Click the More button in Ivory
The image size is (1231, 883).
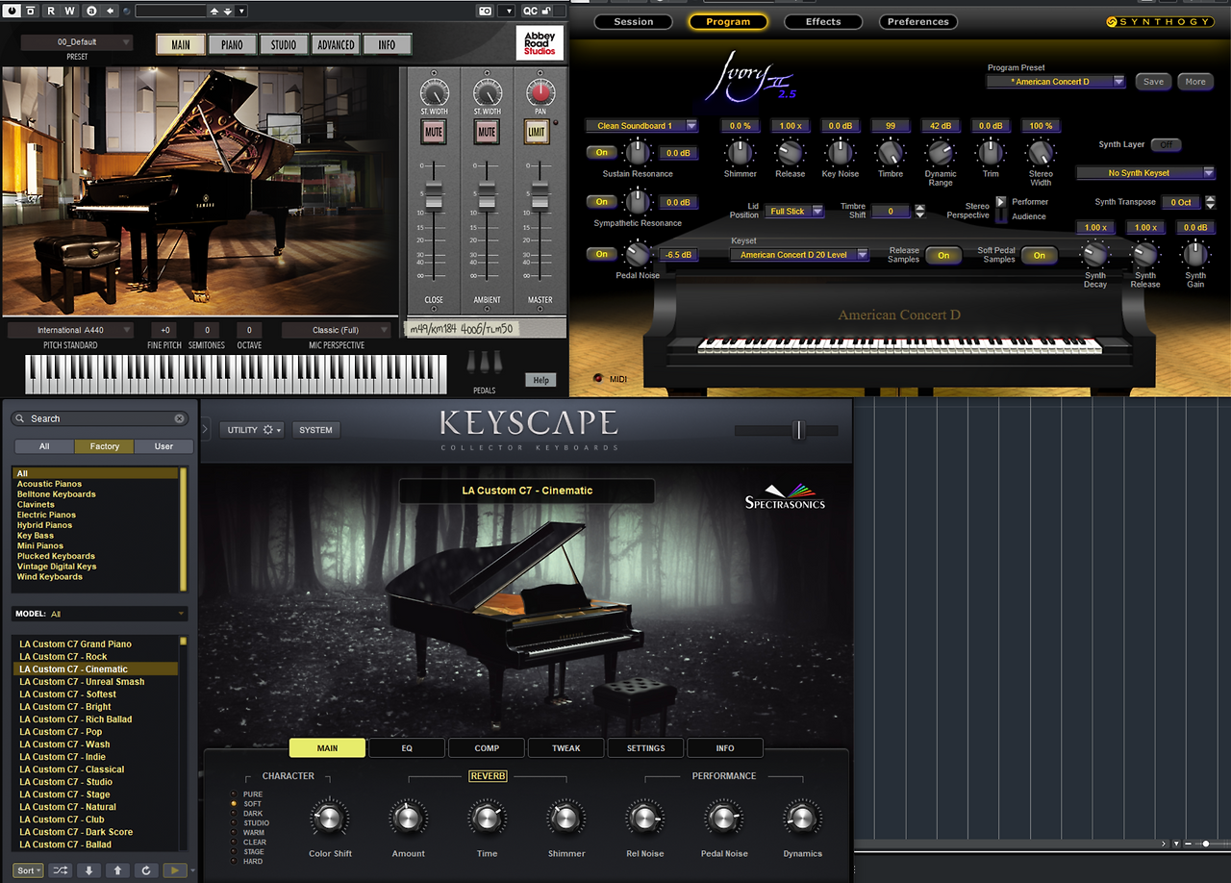click(x=1195, y=82)
